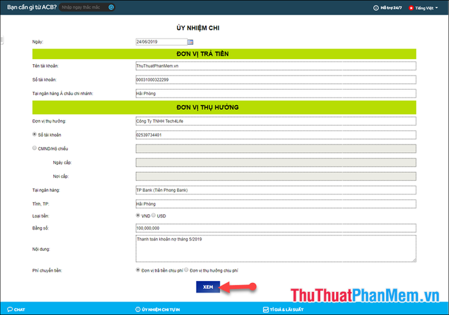Viewport: 449px width, 315px height.
Task: Select the CMND/Hộ chiếu radio button
Action: point(35,148)
